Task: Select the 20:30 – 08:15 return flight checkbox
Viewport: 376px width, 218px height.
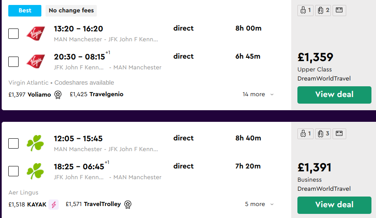Action: pos(14,62)
